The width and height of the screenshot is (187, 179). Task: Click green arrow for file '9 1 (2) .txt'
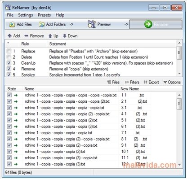pos(16,145)
